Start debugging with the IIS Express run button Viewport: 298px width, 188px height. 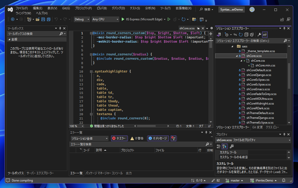(123, 19)
